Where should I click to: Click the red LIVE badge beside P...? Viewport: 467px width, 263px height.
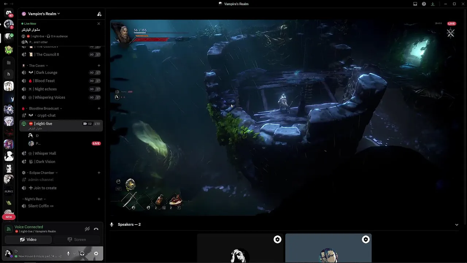click(96, 144)
